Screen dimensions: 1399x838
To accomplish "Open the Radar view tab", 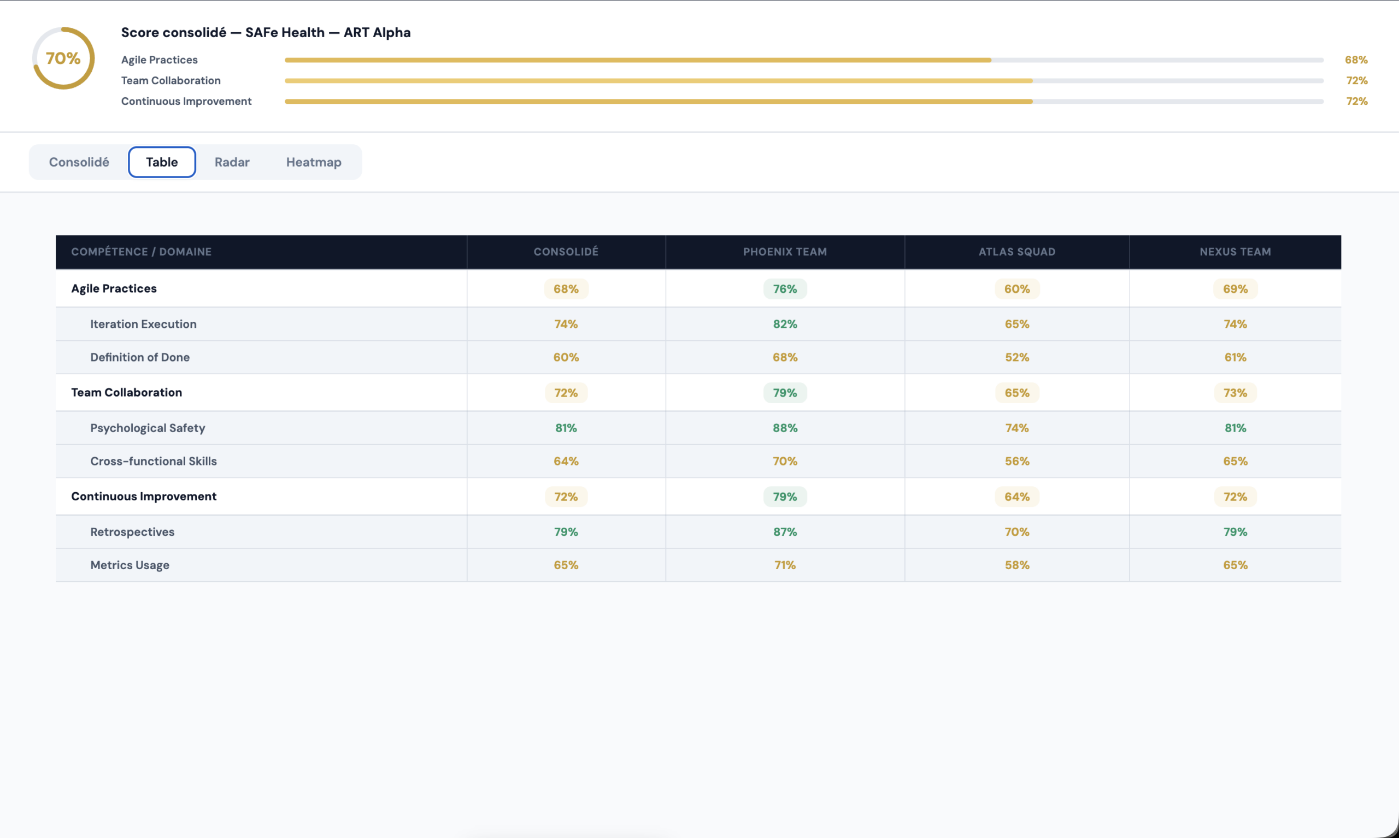I will point(232,162).
